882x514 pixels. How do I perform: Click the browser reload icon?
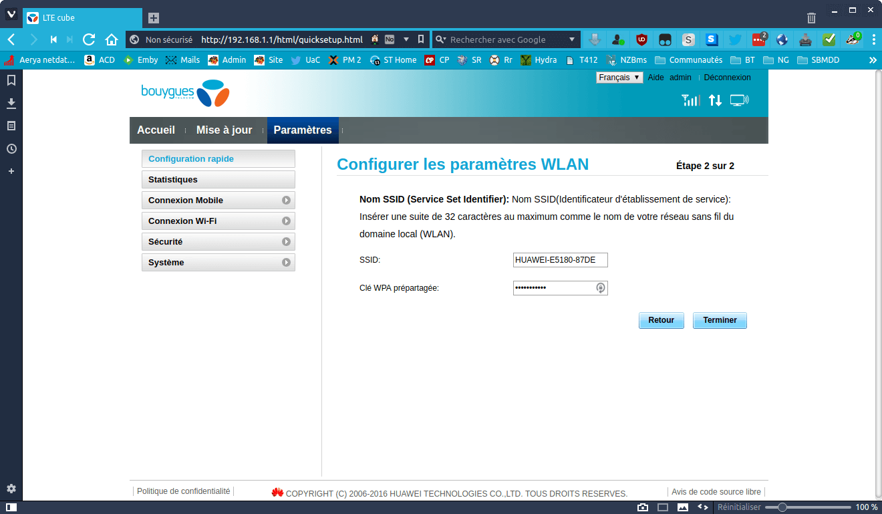[89, 39]
